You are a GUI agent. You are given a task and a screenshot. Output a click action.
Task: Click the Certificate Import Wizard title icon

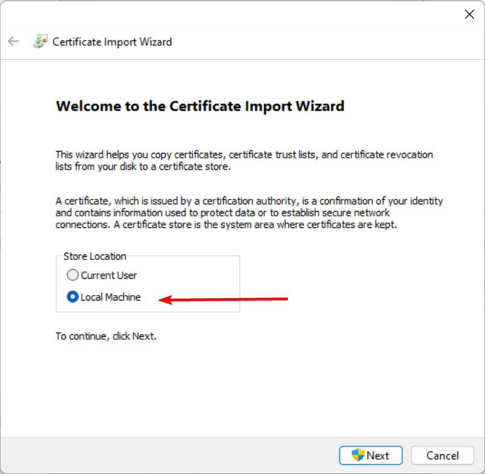[x=40, y=42]
